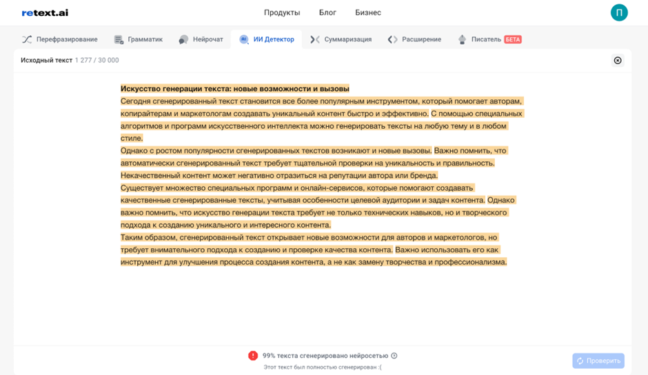
Task: Clear the source text with the X icon
Action: pyautogui.click(x=618, y=61)
